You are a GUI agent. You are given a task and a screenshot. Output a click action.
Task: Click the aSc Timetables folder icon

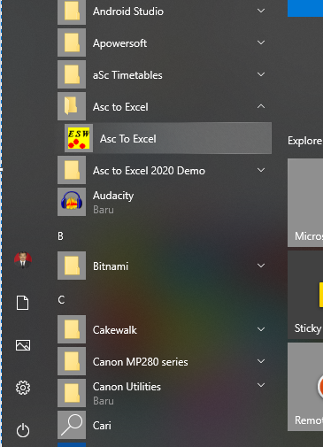(72, 74)
